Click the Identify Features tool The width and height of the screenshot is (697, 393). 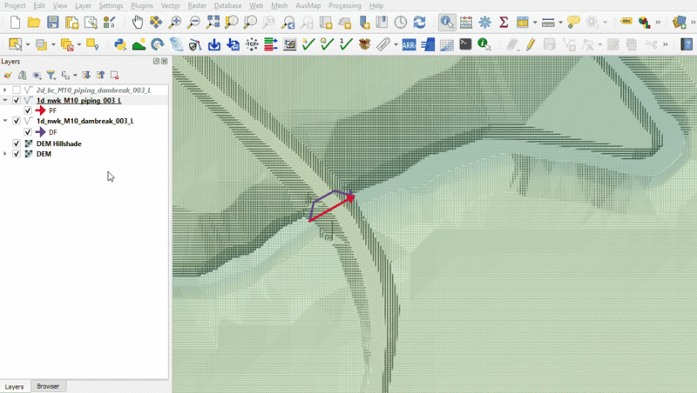pos(446,23)
